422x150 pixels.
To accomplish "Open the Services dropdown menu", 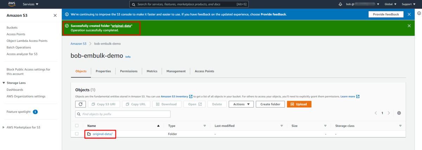I will point(31,4).
